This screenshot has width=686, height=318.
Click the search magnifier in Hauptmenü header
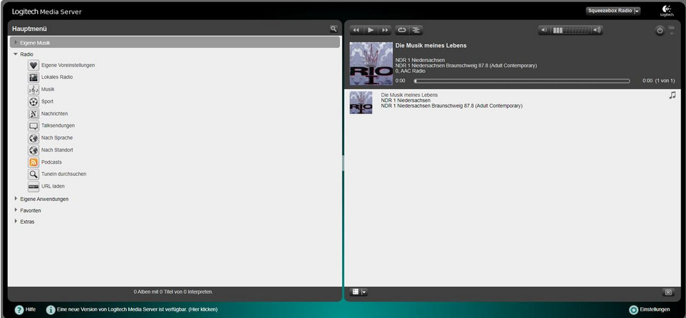point(333,29)
